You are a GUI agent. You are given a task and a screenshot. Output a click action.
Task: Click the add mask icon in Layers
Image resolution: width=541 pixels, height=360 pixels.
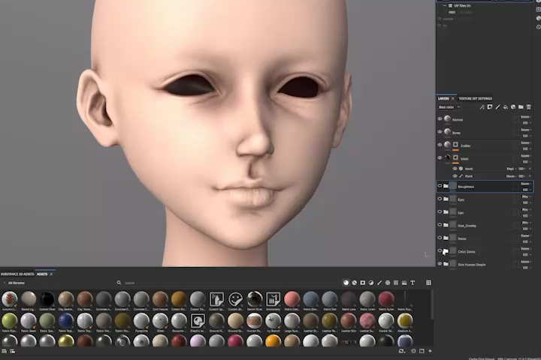[x=490, y=107]
